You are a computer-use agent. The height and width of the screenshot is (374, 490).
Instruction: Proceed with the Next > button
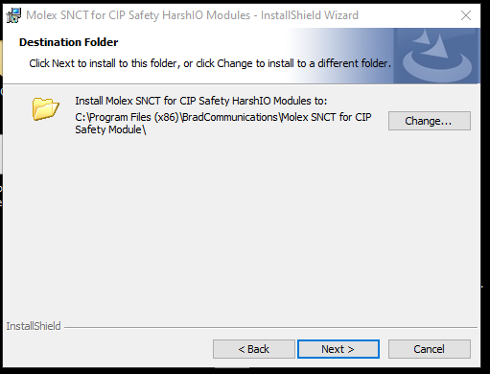[x=338, y=349]
